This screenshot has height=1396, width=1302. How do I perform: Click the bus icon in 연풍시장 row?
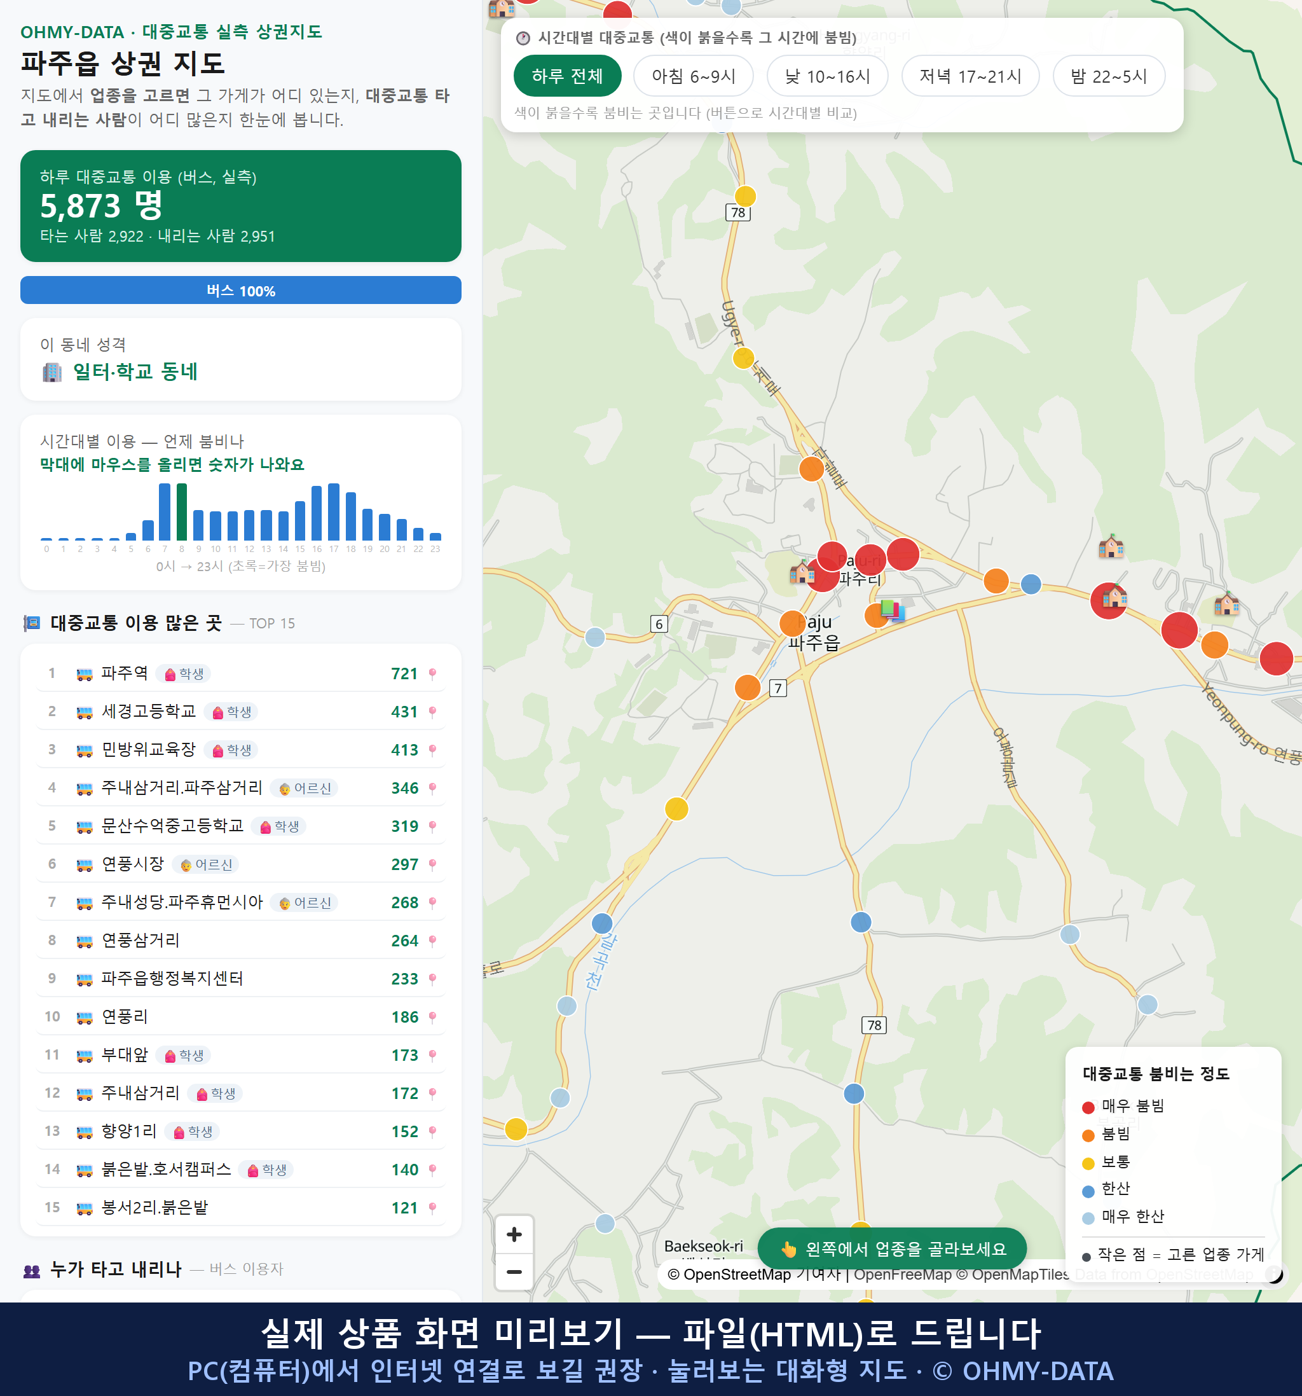[84, 864]
